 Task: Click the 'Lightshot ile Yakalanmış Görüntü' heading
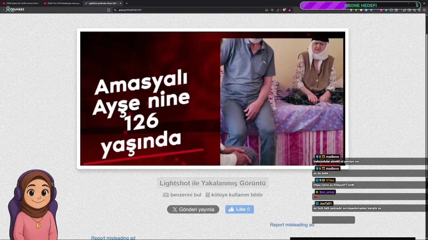pyautogui.click(x=213, y=183)
